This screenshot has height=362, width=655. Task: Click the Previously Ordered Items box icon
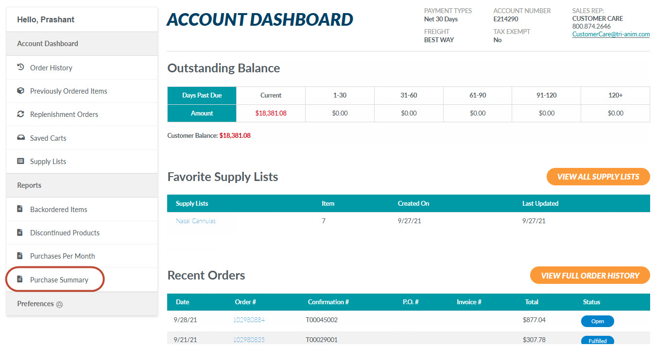[20, 91]
